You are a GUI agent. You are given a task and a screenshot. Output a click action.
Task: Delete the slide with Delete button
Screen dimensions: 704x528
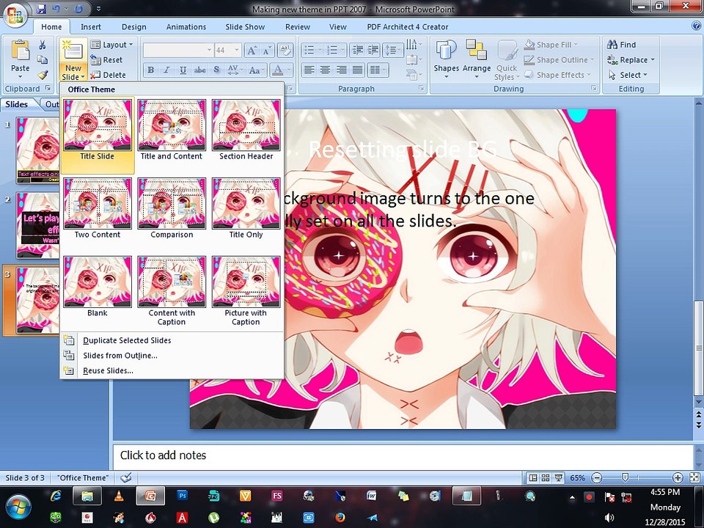click(x=109, y=75)
